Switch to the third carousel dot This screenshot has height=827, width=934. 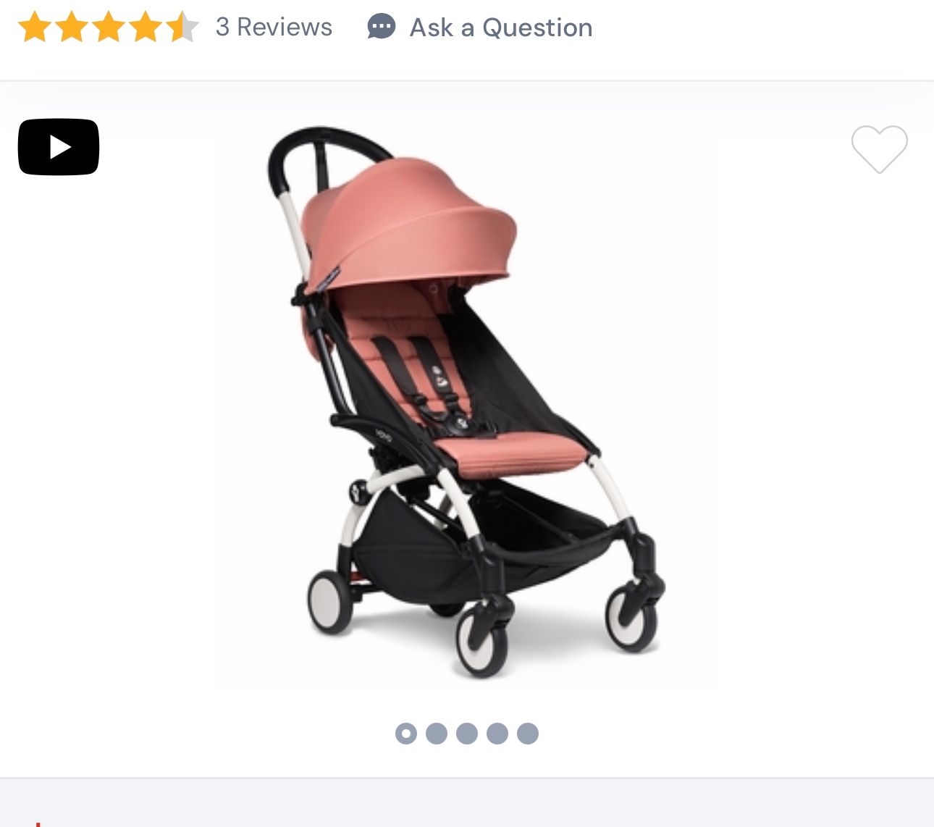pyautogui.click(x=467, y=734)
